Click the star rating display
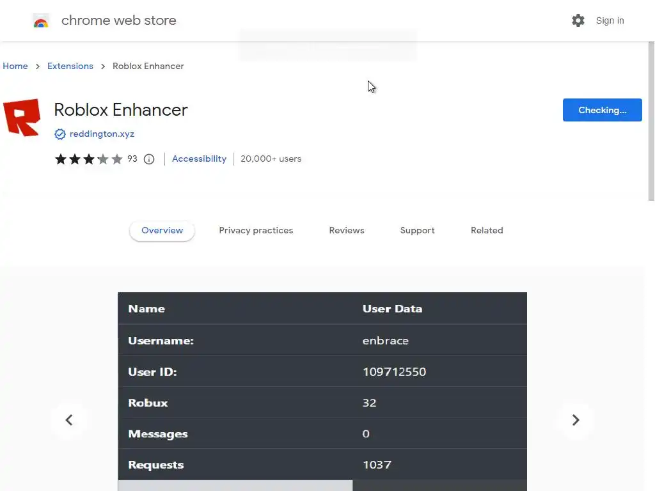 88,159
